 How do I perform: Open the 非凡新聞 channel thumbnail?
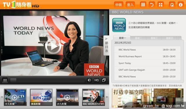click(x=67, y=97)
